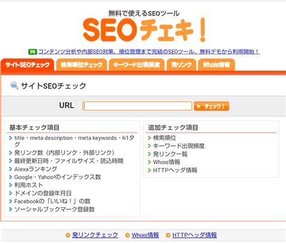Click the magnifying glass icon beside サイトSEOチェック
286x243 pixels.
(x=14, y=86)
